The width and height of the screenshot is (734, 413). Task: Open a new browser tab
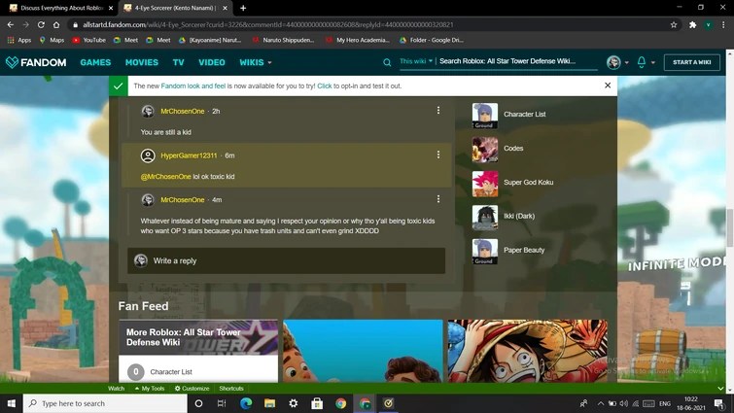pyautogui.click(x=243, y=8)
